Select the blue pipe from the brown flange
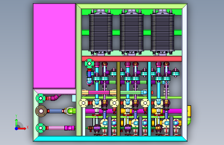 point(56,111)
